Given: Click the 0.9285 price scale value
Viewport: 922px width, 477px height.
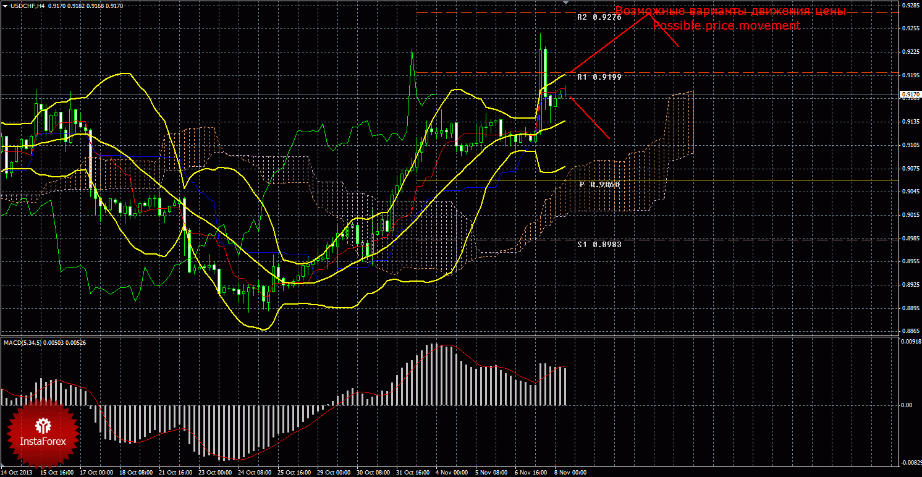Looking at the screenshot, I should [x=911, y=4].
